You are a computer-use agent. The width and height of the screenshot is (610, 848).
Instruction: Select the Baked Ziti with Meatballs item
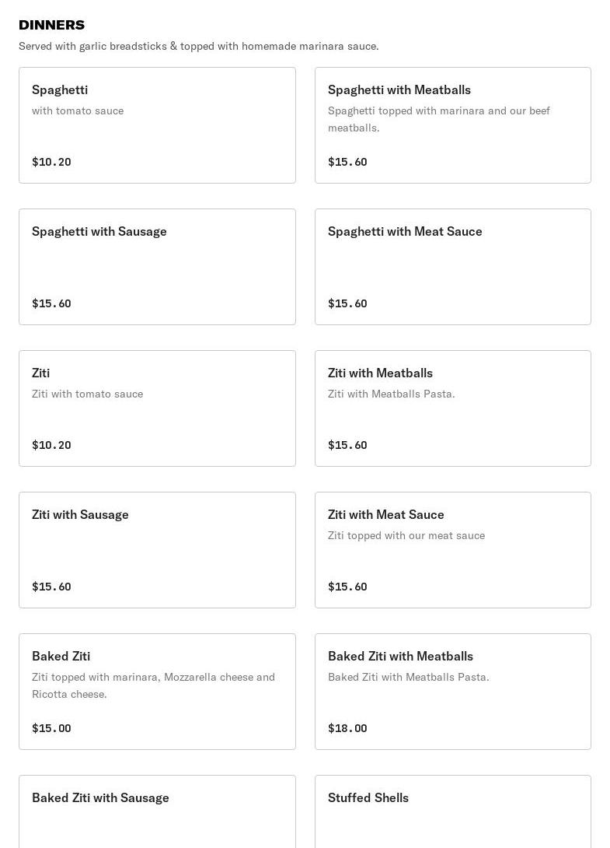(x=452, y=692)
